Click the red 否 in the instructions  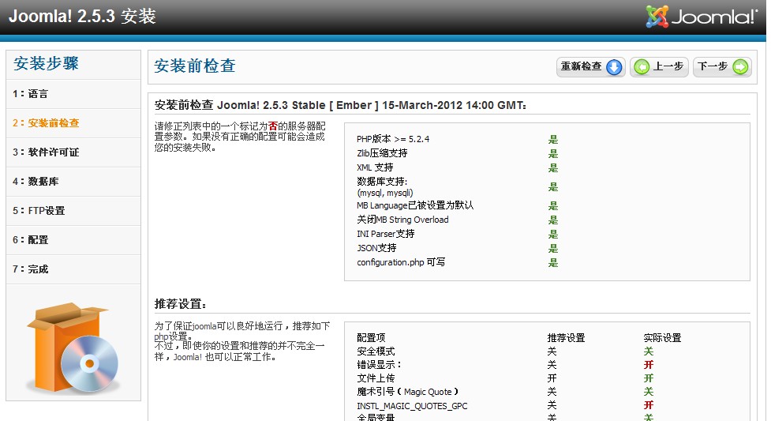click(x=273, y=126)
